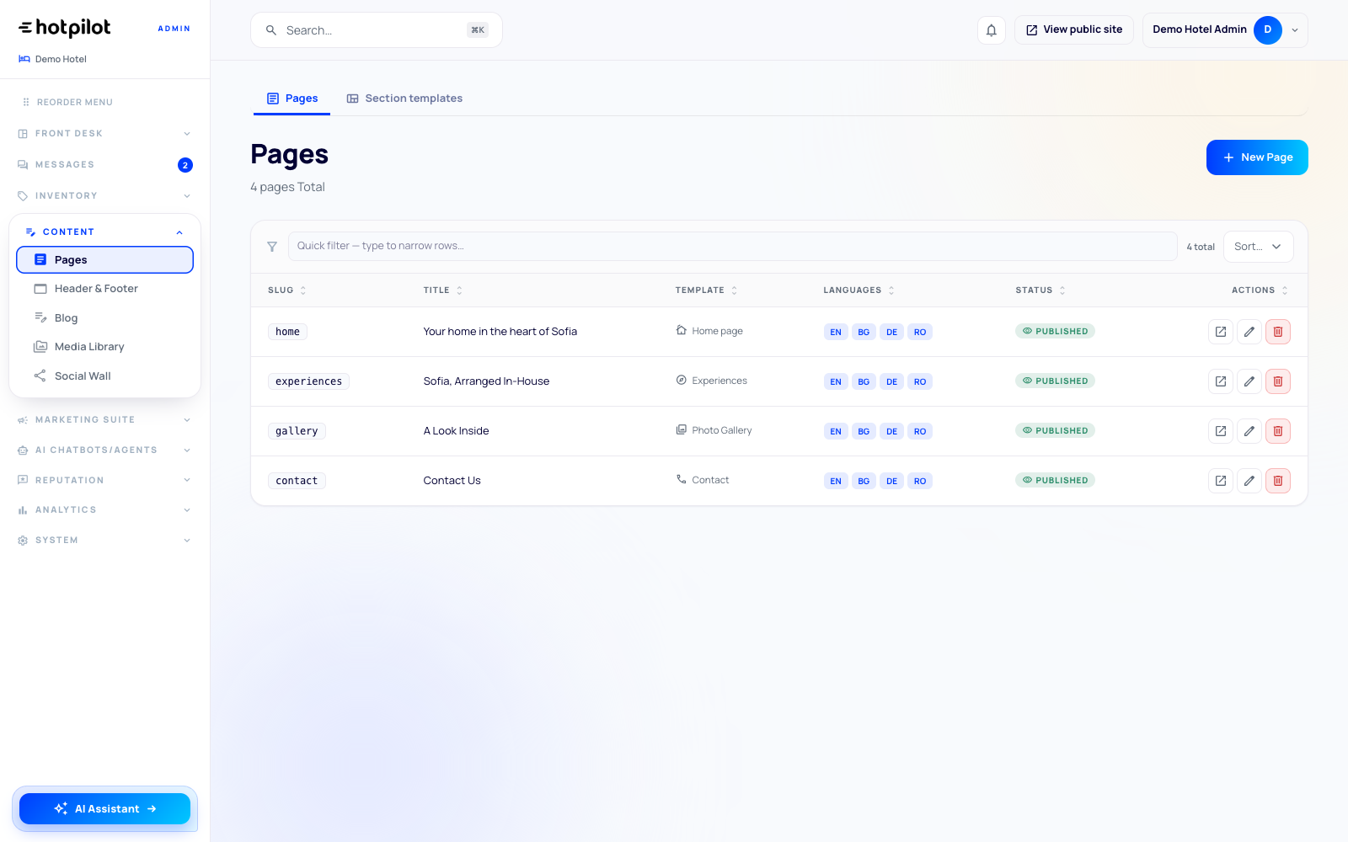Click the home slug cell

[287, 332]
